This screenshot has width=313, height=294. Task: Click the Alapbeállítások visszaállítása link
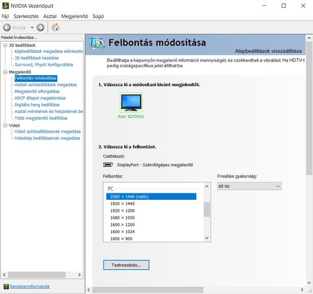[268, 51]
